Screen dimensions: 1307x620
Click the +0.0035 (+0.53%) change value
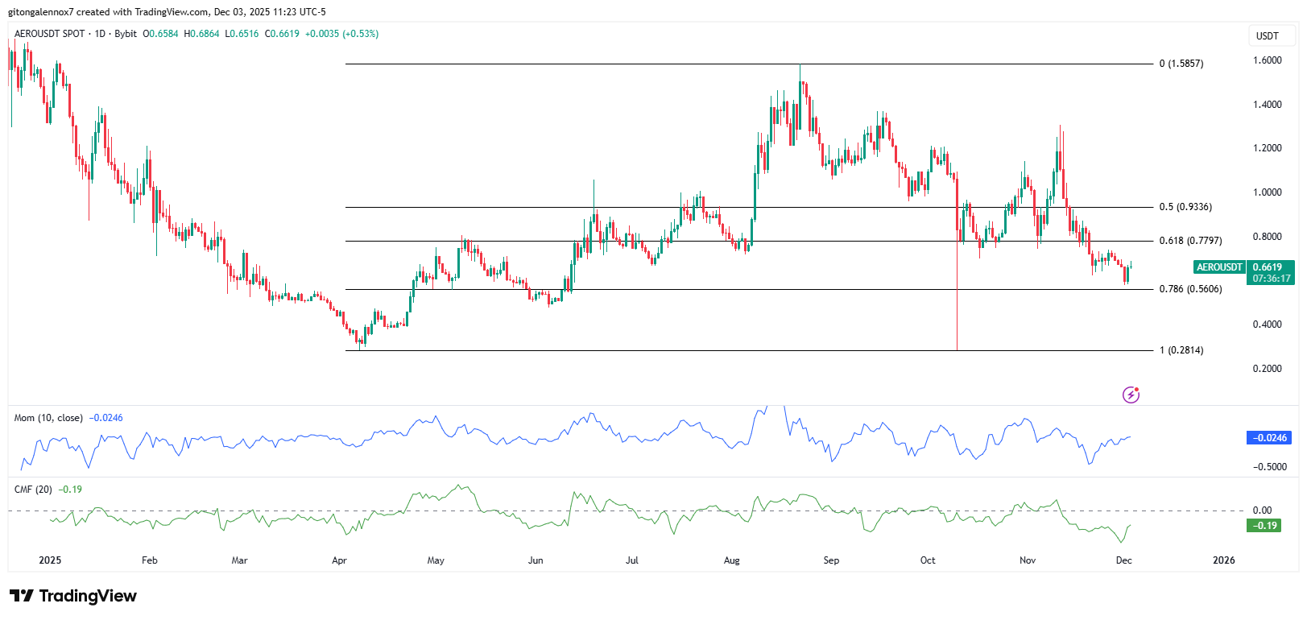coord(341,34)
